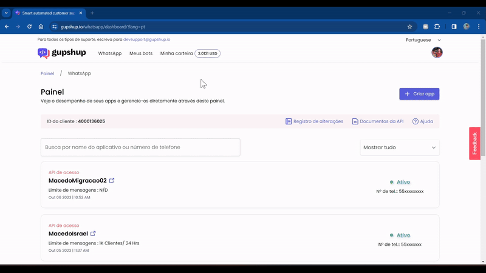Click Ativo status of MacedoIsrael
Screen dimensions: 486x273
click(x=403, y=235)
